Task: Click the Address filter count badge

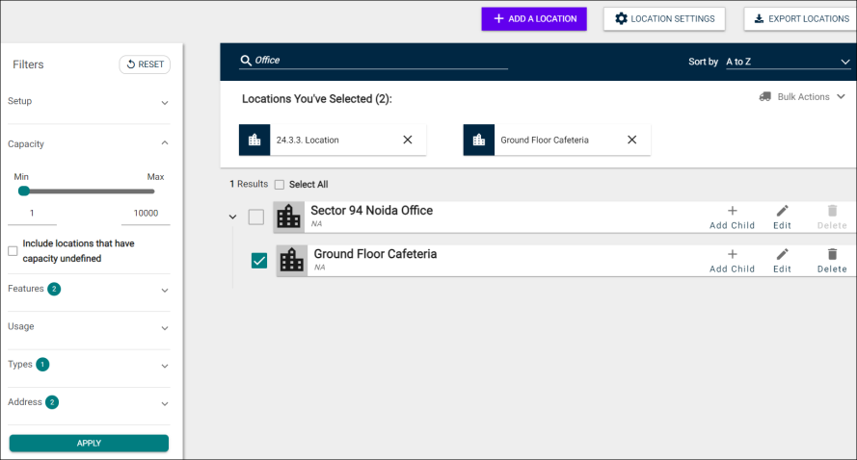Action: [52, 402]
